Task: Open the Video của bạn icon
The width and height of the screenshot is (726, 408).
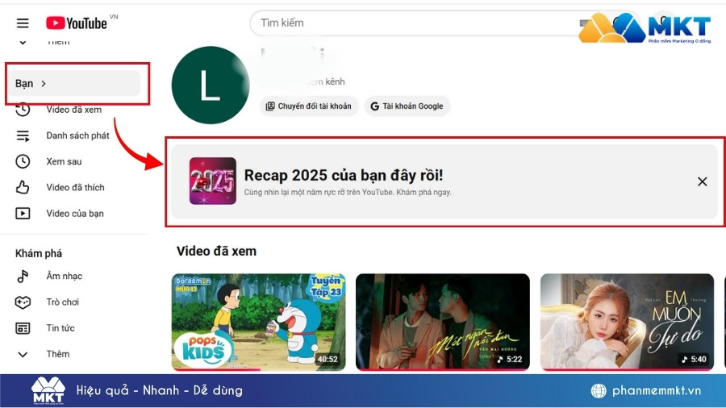Action: pyautogui.click(x=23, y=214)
